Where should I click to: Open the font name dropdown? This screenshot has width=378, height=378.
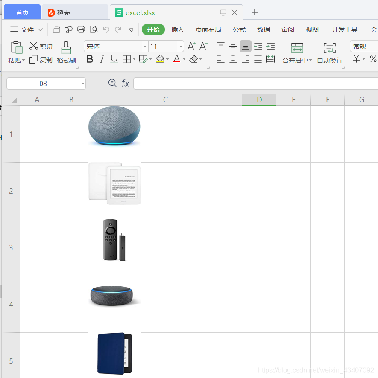[x=144, y=46]
